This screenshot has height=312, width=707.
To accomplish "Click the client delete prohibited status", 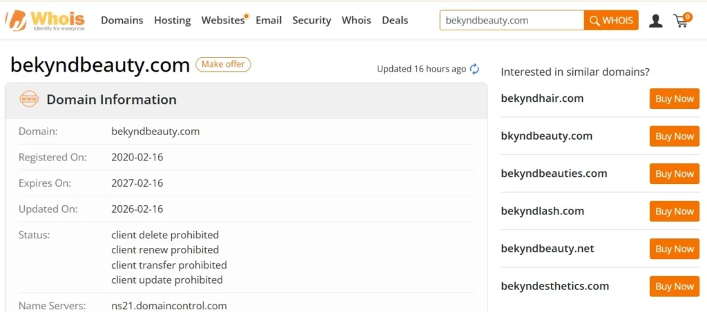I will coord(165,235).
